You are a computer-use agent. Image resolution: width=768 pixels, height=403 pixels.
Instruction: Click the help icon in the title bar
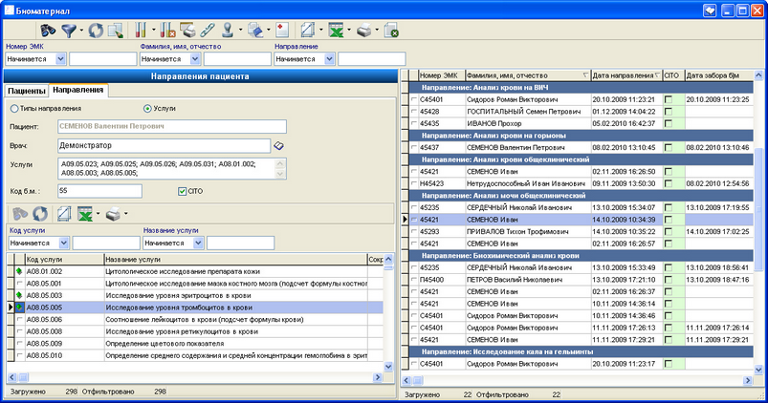[710, 11]
